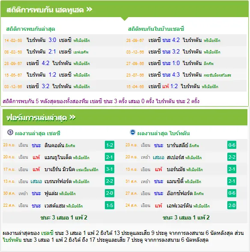Screen dimensions: 250x252
Task: Click the date 15-05-67
Action: [13, 75]
